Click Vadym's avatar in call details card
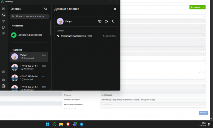Image resolution: width=213 pixels, height=128 pixels. coord(60,21)
